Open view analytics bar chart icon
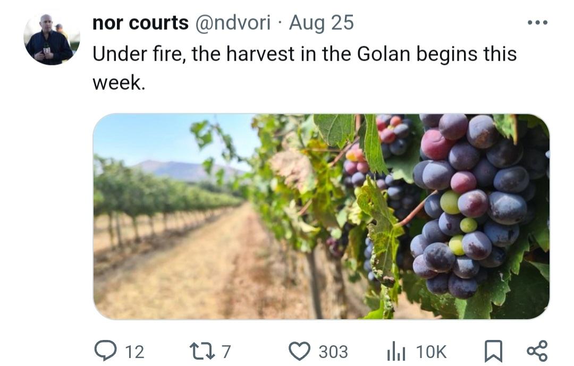The image size is (574, 366). 396,351
